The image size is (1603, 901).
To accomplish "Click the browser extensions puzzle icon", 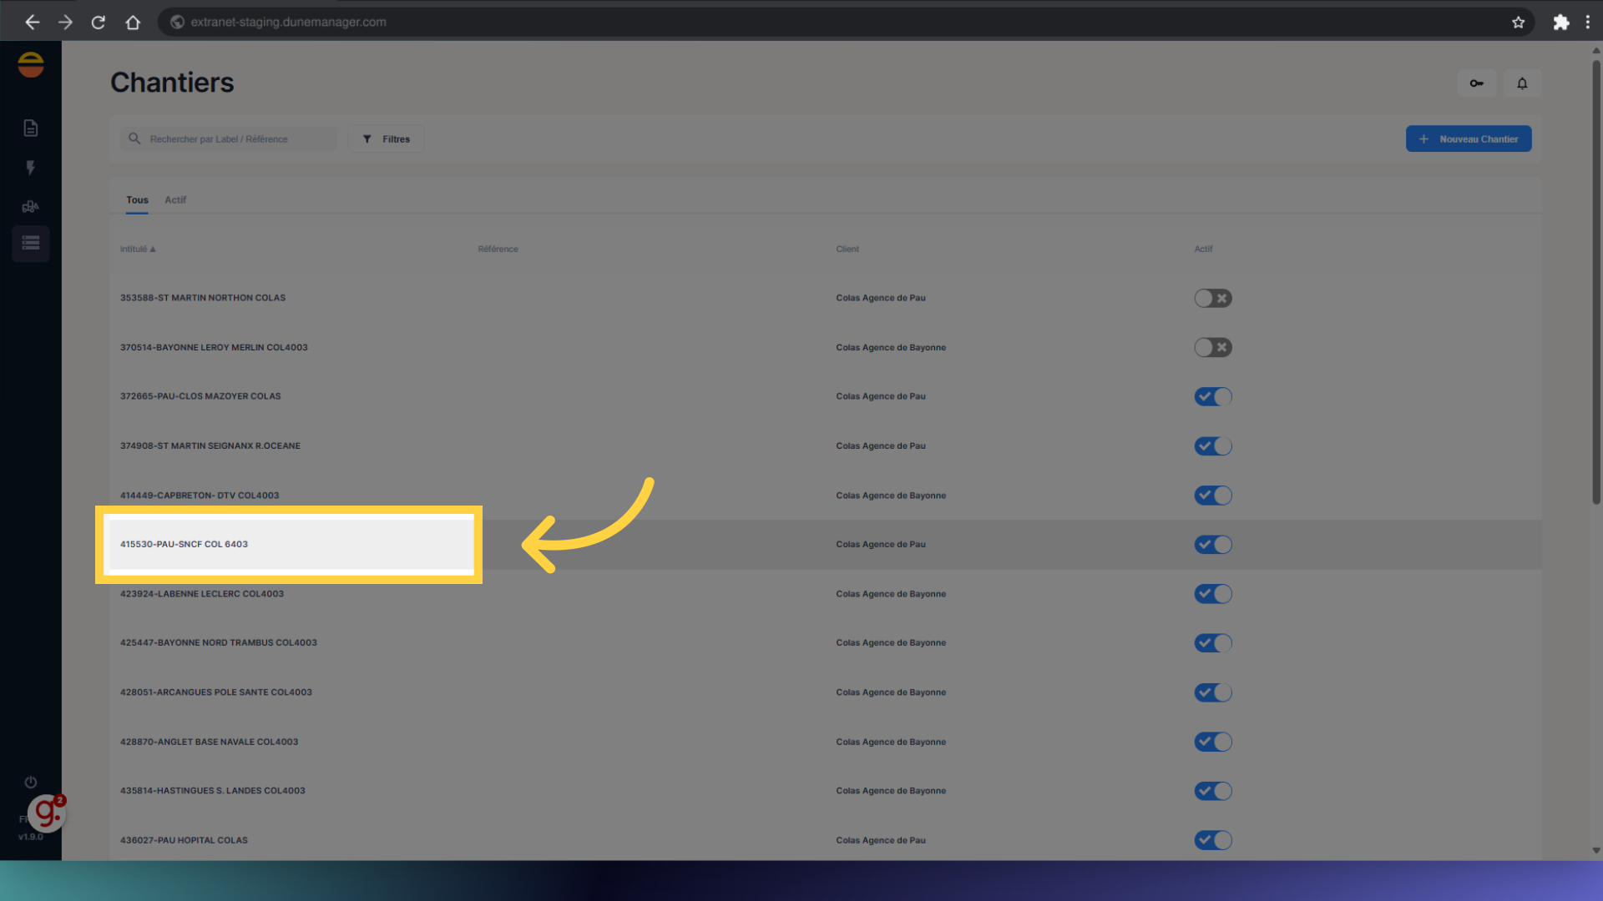I will point(1560,23).
